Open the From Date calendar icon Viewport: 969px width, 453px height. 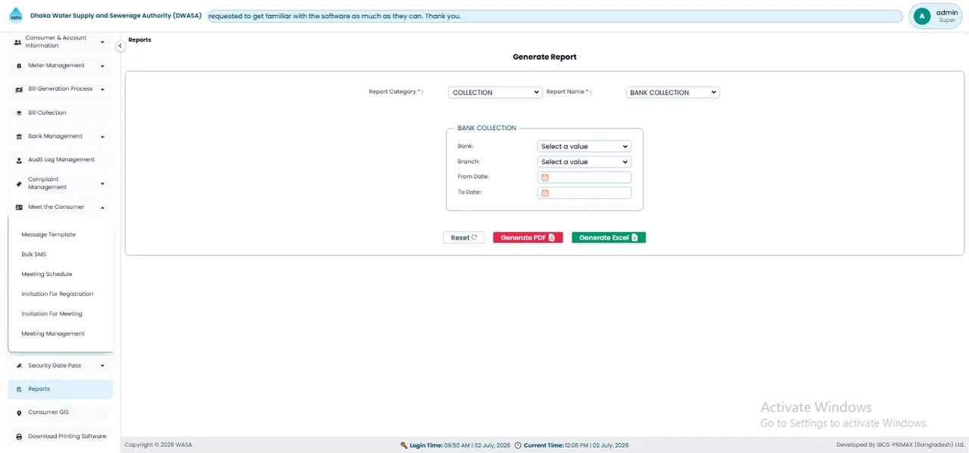tap(544, 178)
